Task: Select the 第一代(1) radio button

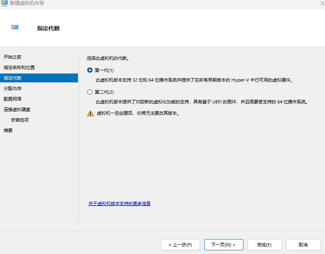Action: pyautogui.click(x=90, y=70)
